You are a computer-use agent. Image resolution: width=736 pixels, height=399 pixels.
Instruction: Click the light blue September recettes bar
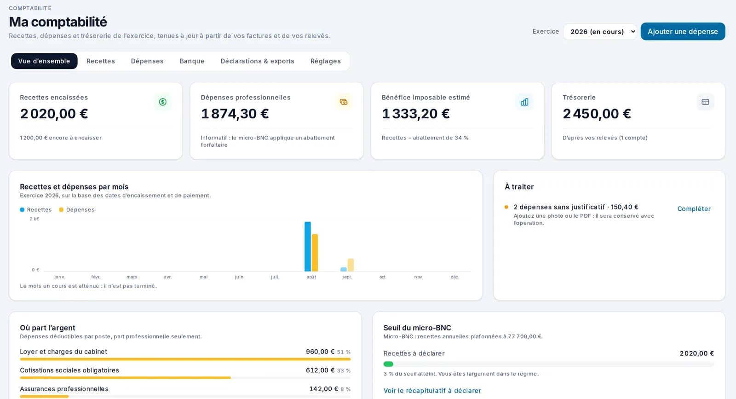point(344,269)
